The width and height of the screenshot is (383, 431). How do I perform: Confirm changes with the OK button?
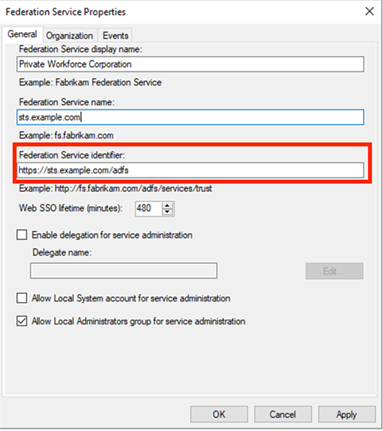point(219,414)
